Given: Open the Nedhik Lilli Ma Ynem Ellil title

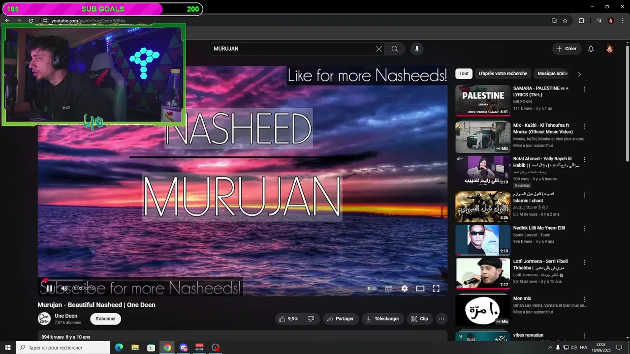Looking at the screenshot, I should pyautogui.click(x=539, y=228).
